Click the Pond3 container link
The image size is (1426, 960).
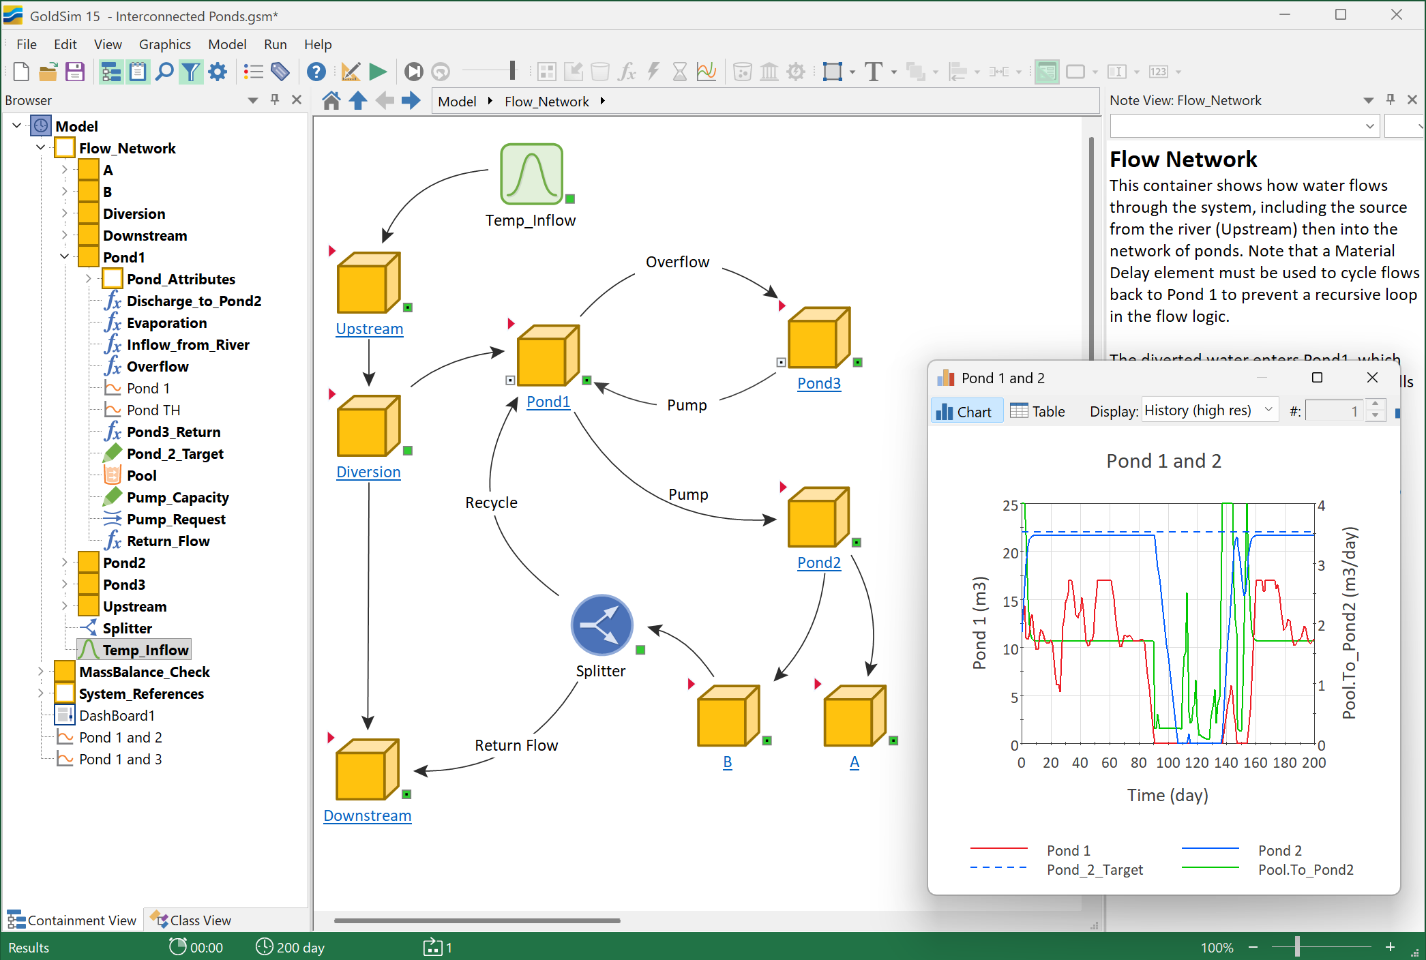[818, 383]
